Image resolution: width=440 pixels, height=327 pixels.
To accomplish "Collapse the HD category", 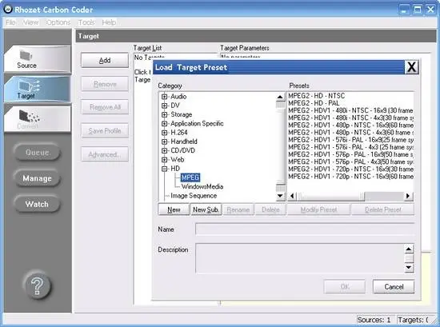I will tap(165, 169).
